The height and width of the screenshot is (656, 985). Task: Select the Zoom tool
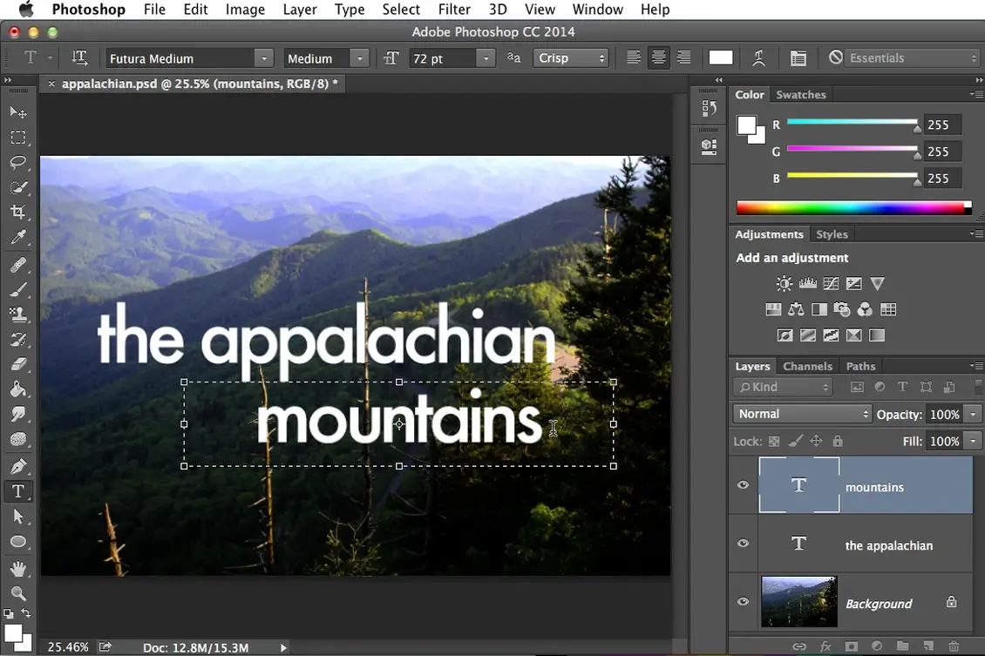[18, 593]
